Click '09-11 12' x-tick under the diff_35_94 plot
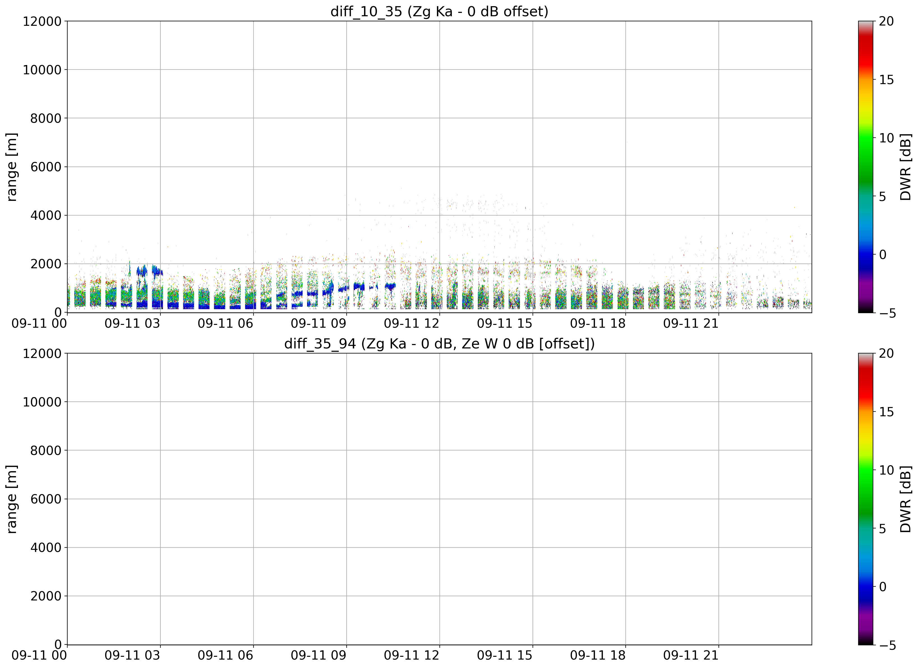The width and height of the screenshot is (919, 668). tap(412, 655)
